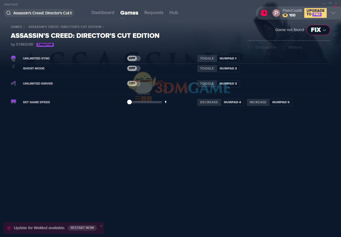The image size is (341, 237).
Task: Open the red notification badge
Action: point(264,13)
